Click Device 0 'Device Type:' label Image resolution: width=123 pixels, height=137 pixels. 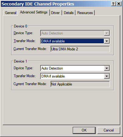coord(23,33)
